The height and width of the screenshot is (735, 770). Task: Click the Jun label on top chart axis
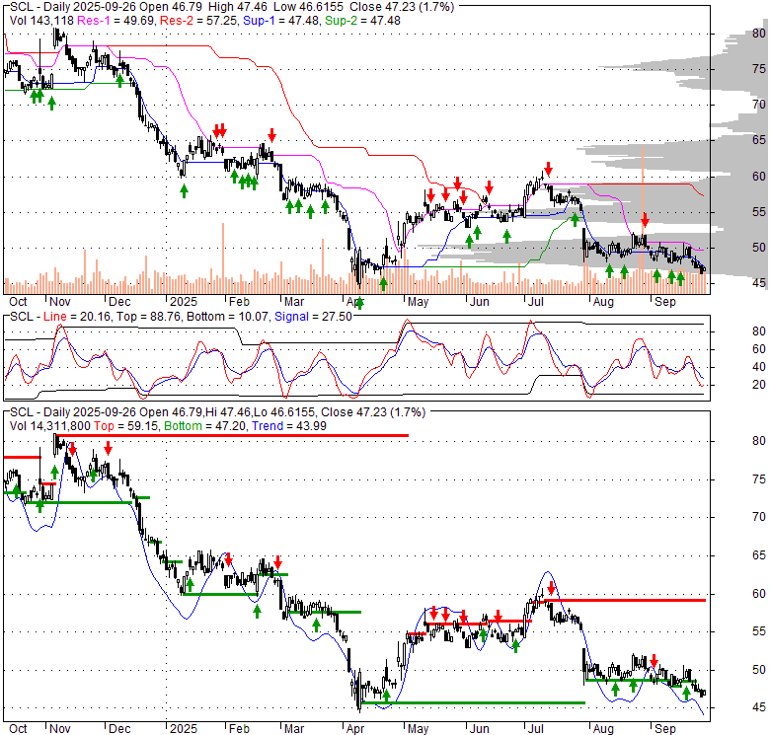pos(480,302)
